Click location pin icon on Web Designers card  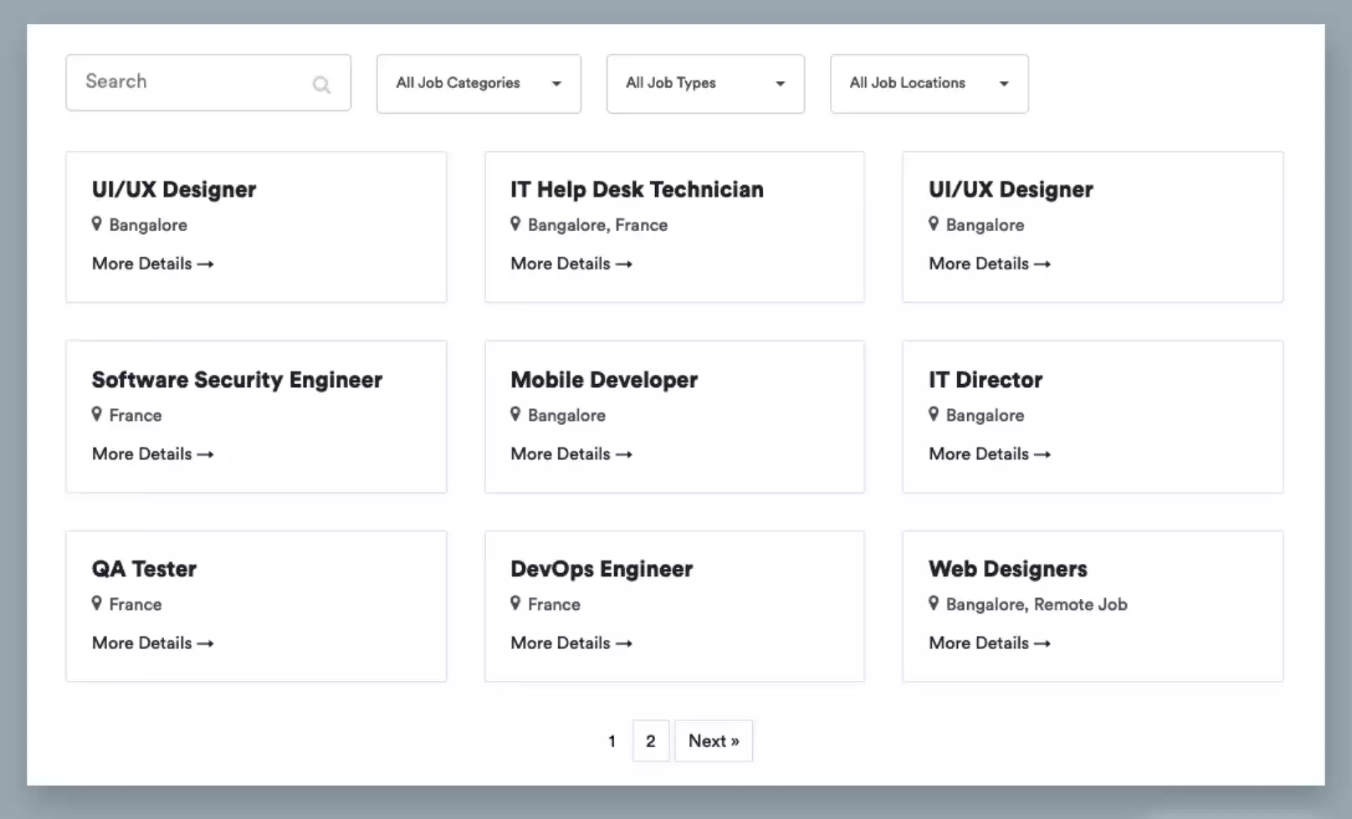[x=934, y=602]
